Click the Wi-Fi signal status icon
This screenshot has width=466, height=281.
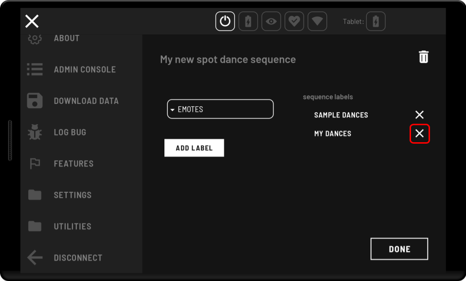317,21
